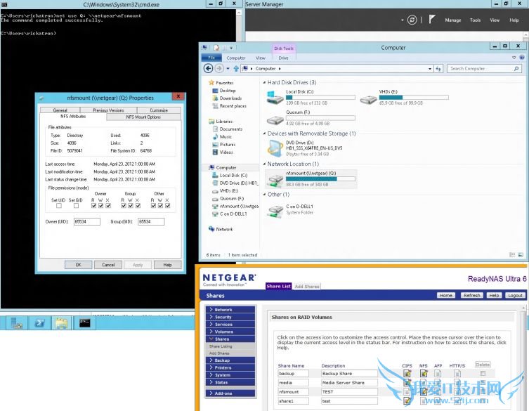Uncheck the Owner W permission checkbox
Viewport: 529px width, 411px height.
point(101,205)
